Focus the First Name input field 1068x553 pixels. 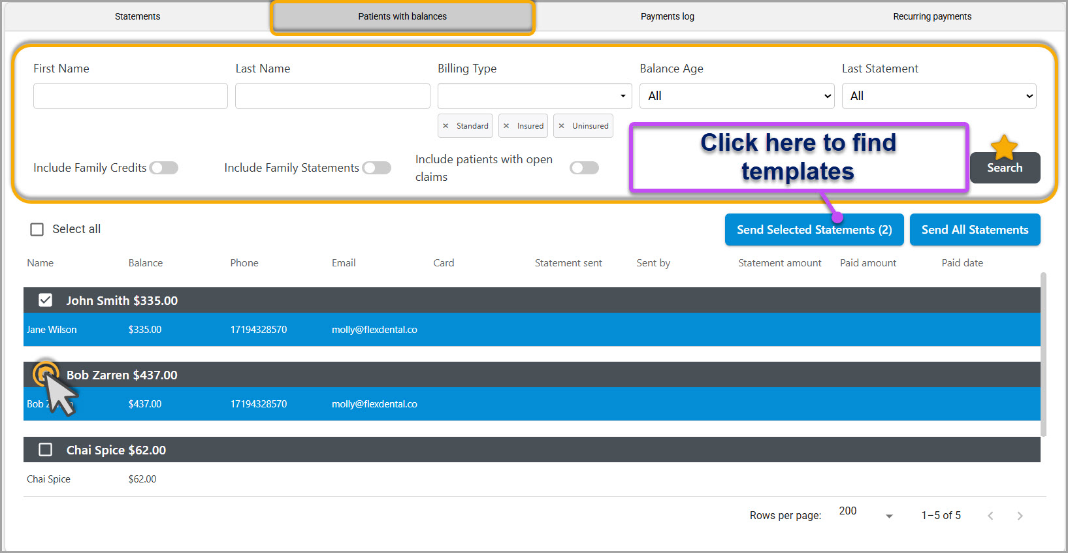[131, 96]
